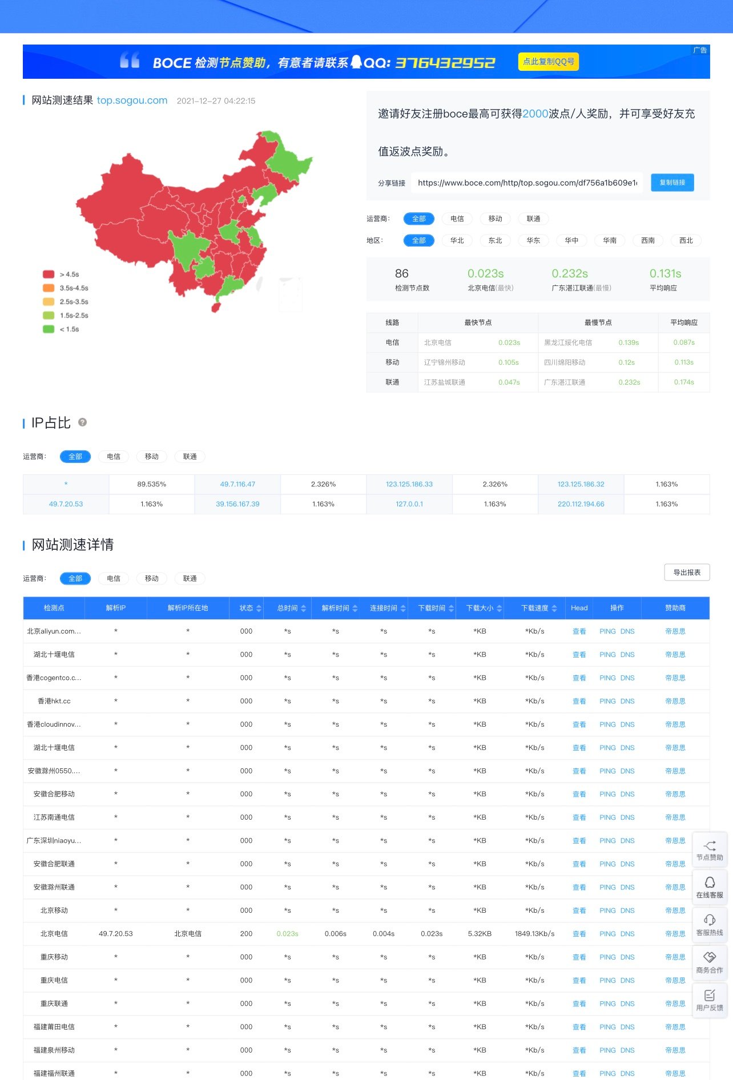
Task: Click DNS in 北京电信 row
Action: point(627,934)
